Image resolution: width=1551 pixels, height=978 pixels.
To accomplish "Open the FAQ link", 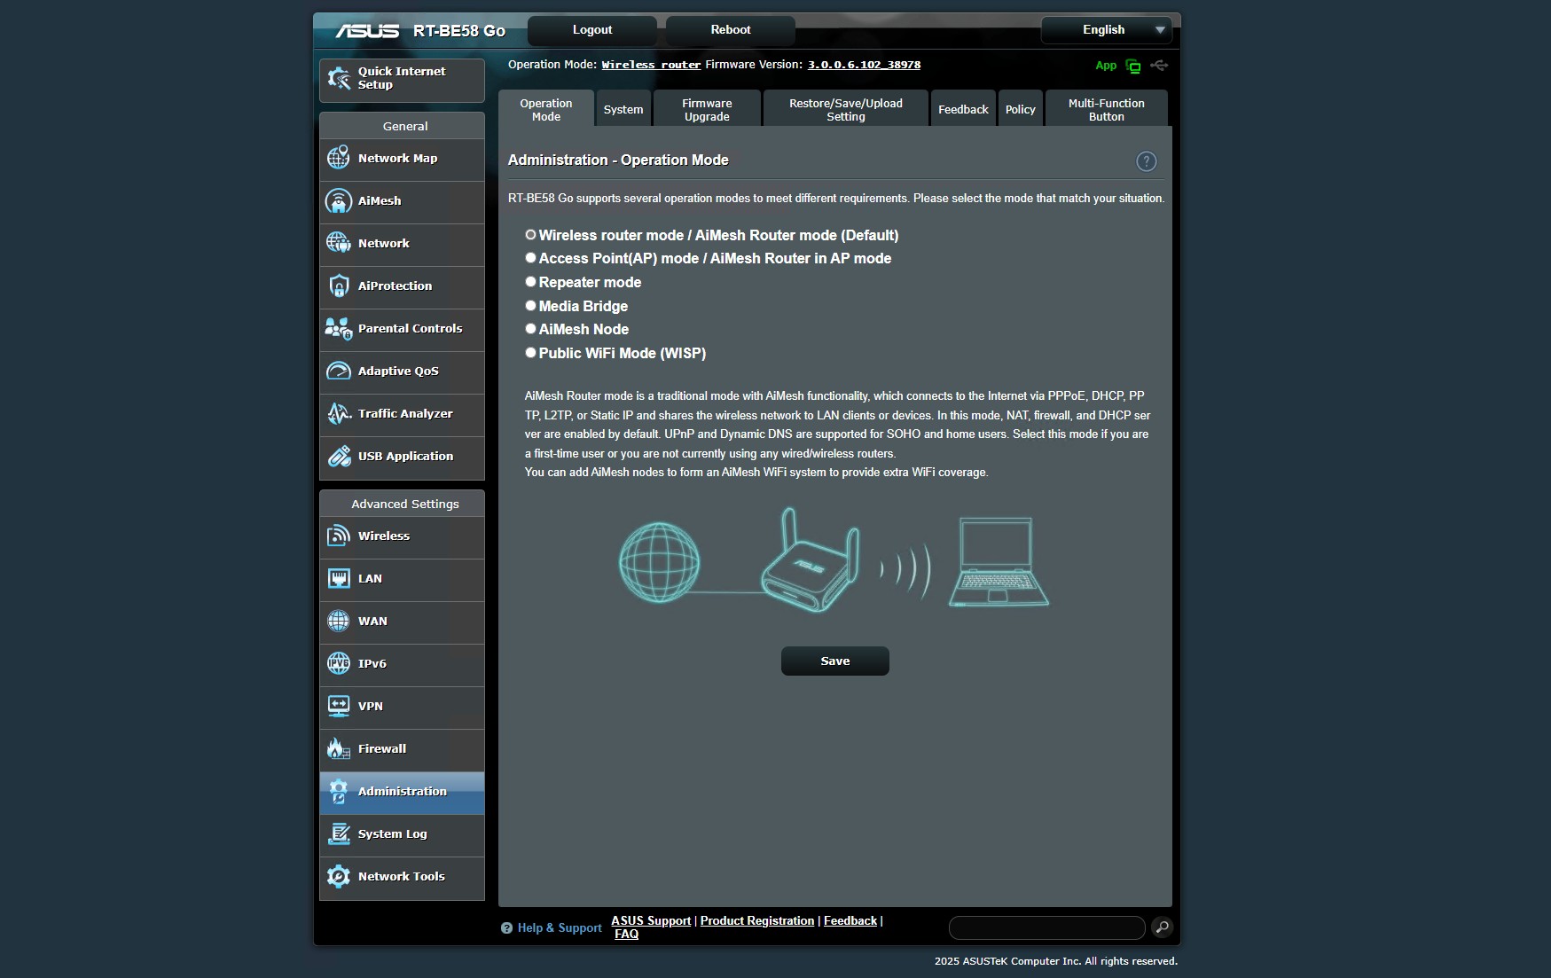I will 626,934.
